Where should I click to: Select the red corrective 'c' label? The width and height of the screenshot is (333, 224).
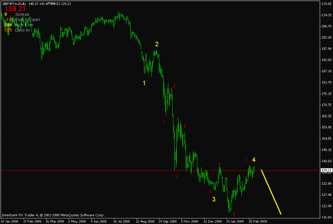point(247,159)
